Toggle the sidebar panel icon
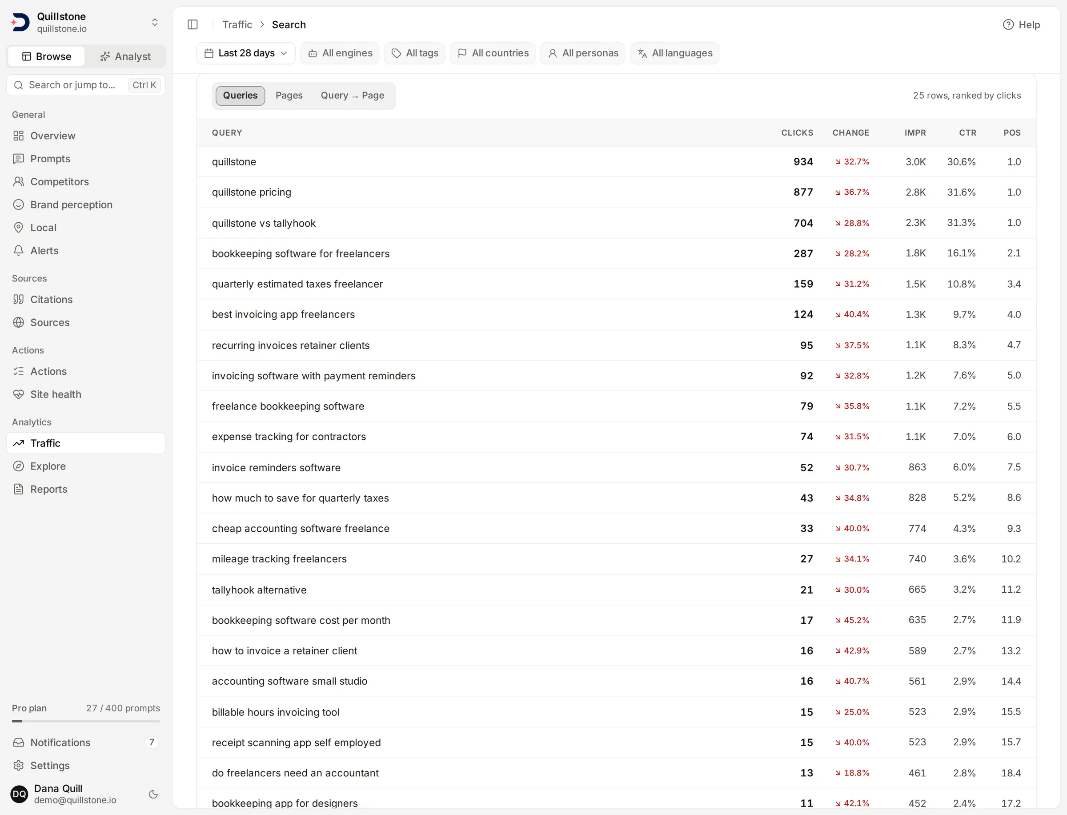 coord(193,24)
